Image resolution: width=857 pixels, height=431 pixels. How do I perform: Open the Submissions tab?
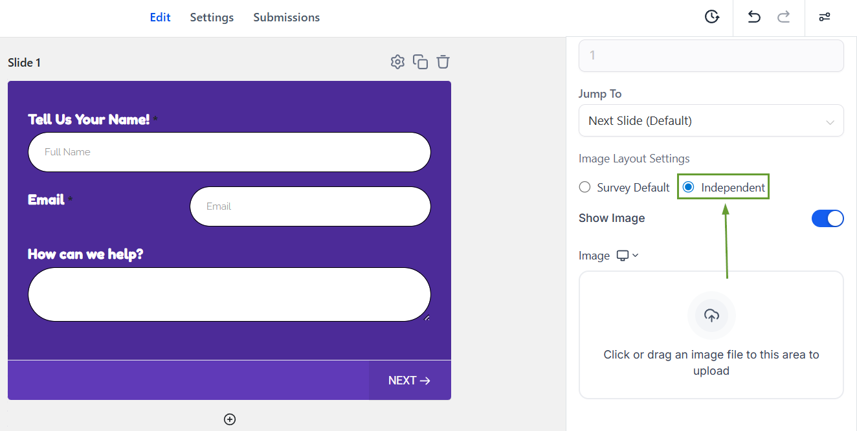(x=286, y=17)
